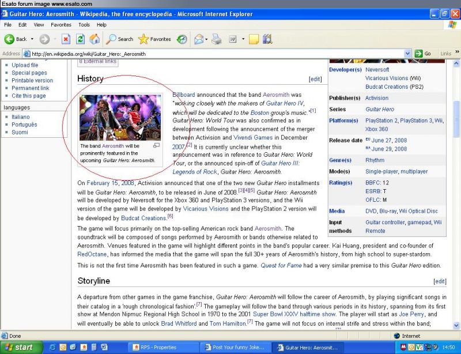Click the vertical scrollbar down arrow
461x354 pixels.
pos(456,325)
